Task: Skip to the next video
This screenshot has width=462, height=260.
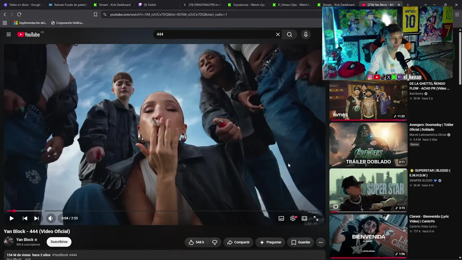Action: tap(36, 218)
